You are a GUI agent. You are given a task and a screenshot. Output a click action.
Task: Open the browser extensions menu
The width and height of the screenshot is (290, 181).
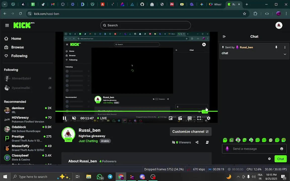[x=256, y=14]
